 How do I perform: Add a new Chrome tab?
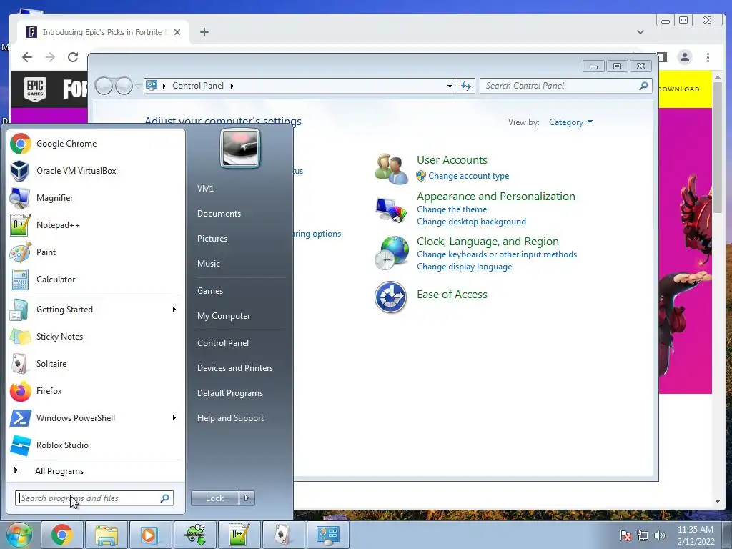[x=204, y=32]
